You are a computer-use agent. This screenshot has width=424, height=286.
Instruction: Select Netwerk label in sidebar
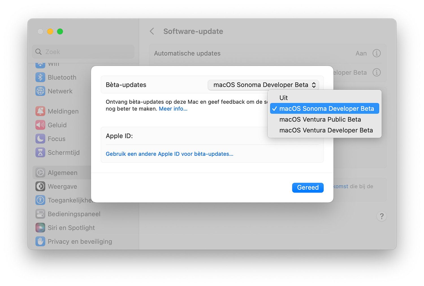click(x=60, y=91)
